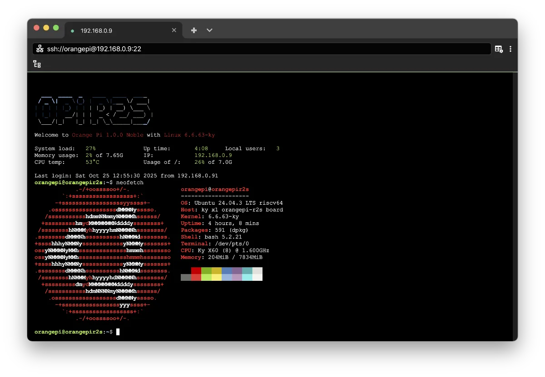This screenshot has height=377, width=545.
Task: Click the site connection icon in the address bar
Action: point(40,49)
